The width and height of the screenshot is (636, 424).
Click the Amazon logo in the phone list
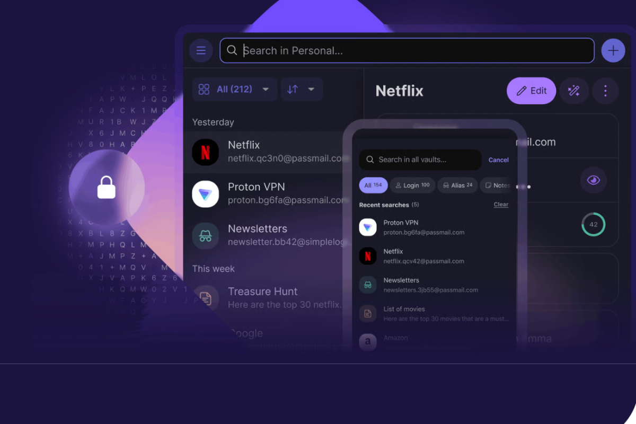(368, 342)
